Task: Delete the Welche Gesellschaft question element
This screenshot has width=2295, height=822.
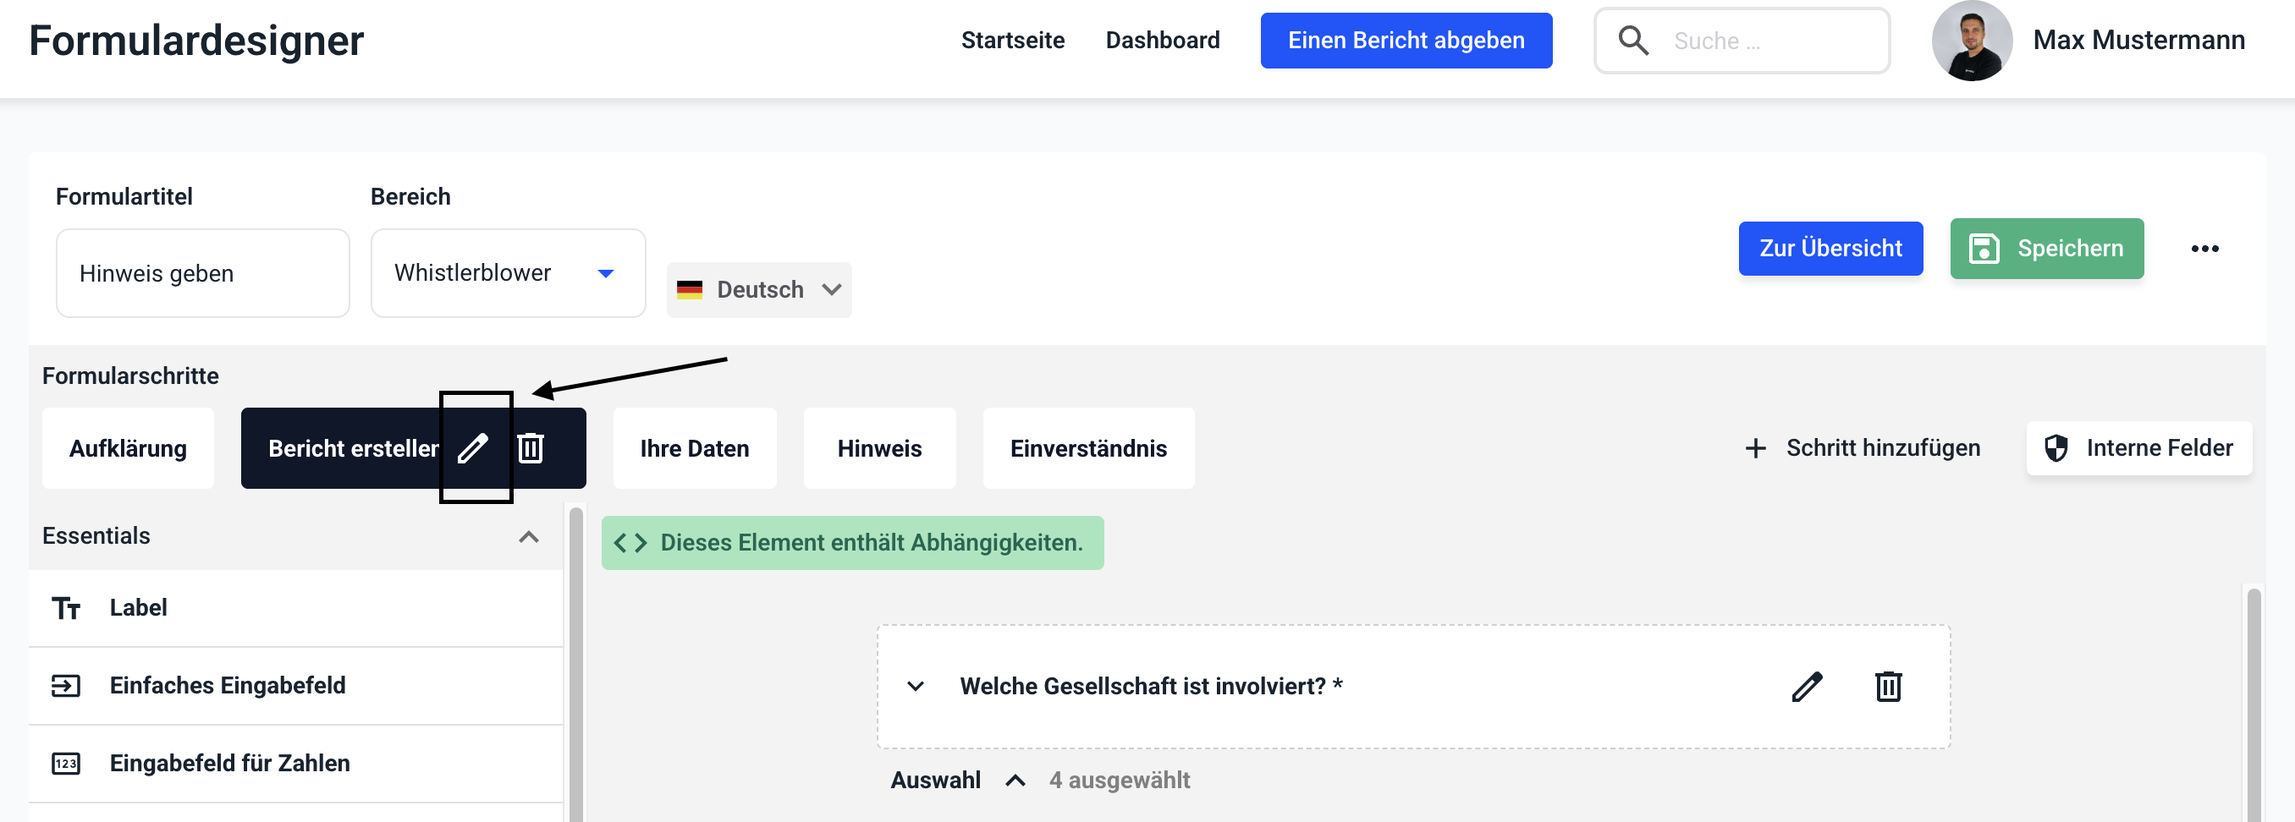Action: [1888, 686]
